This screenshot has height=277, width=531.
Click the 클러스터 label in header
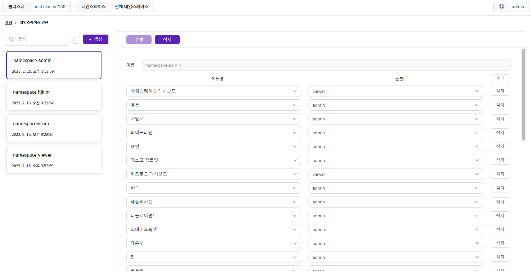(x=16, y=7)
